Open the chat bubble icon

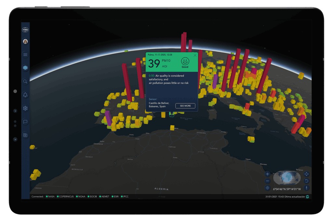point(25,122)
